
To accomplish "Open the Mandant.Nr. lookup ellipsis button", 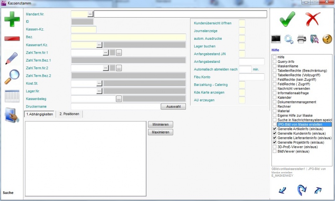I will tap(90, 14).
